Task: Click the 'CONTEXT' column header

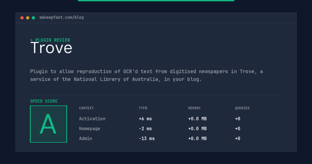Action: pyautogui.click(x=86, y=108)
